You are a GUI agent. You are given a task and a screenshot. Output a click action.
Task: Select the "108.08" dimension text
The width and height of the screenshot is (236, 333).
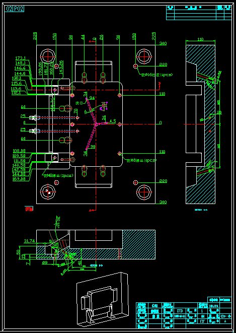(19, 151)
